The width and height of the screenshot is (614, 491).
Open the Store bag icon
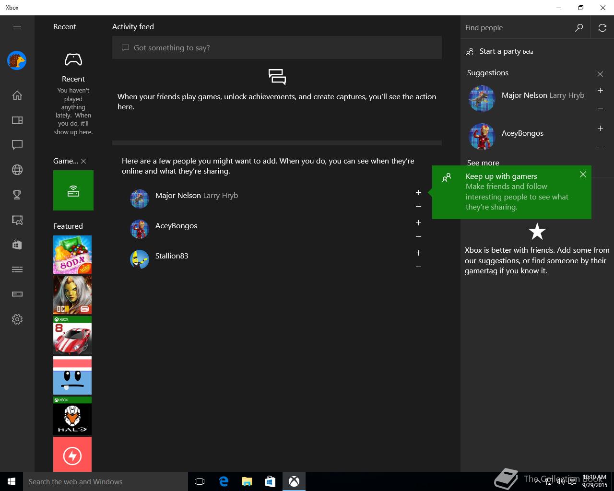click(17, 245)
